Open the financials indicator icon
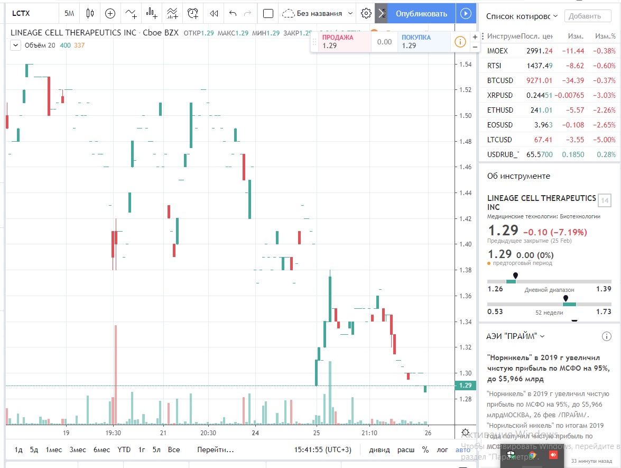 [151, 13]
